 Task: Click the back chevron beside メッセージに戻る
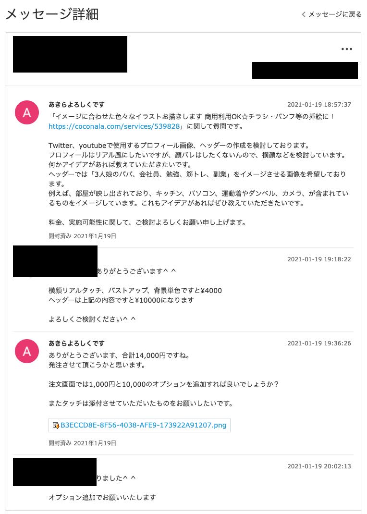click(304, 14)
